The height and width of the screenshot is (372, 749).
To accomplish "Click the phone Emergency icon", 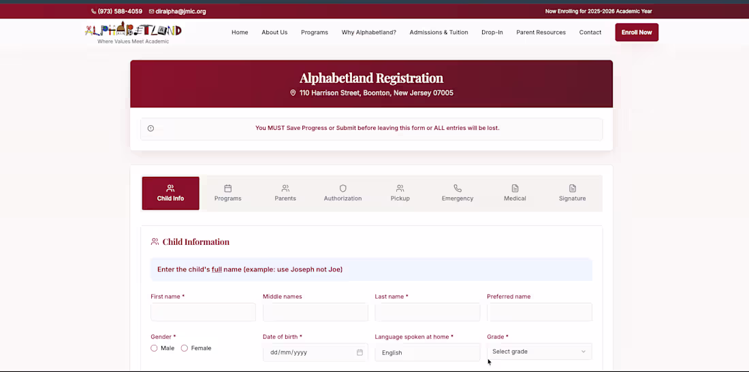I will (x=457, y=188).
